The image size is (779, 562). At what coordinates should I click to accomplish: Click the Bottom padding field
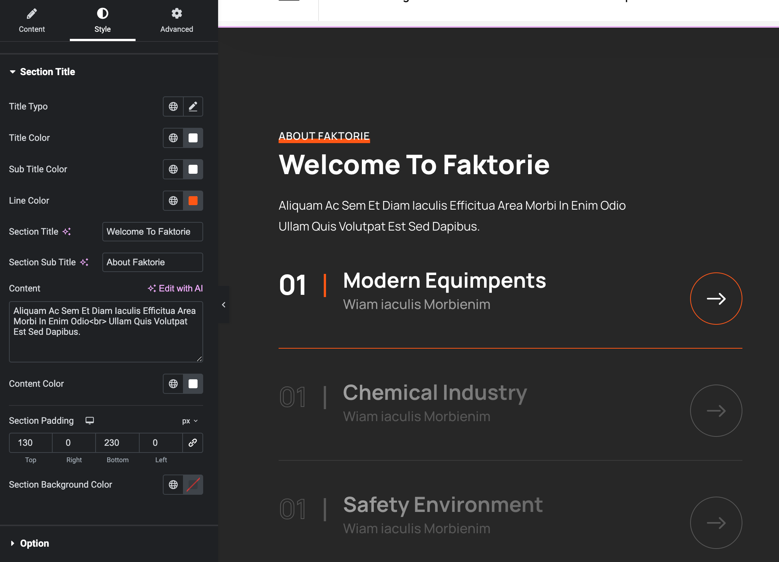point(117,443)
